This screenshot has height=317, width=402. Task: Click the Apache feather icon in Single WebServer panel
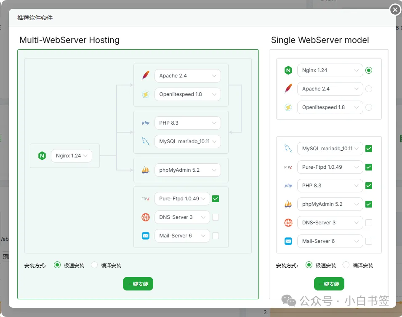pos(288,89)
